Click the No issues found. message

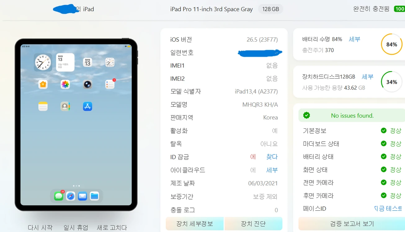point(352,115)
